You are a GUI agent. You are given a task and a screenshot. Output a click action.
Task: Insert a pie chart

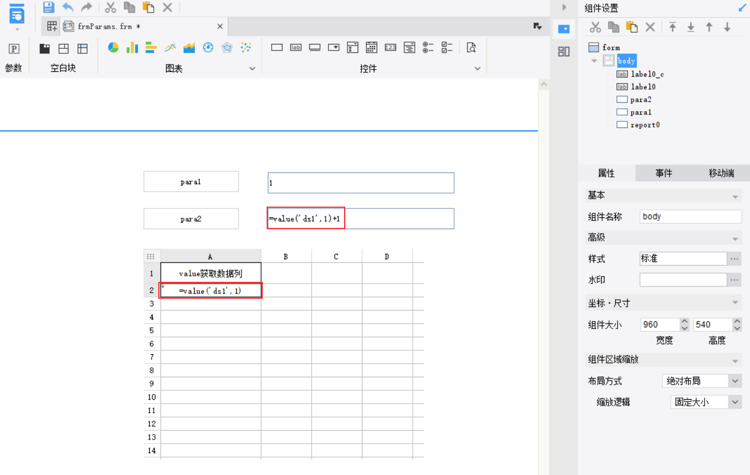pos(113,48)
